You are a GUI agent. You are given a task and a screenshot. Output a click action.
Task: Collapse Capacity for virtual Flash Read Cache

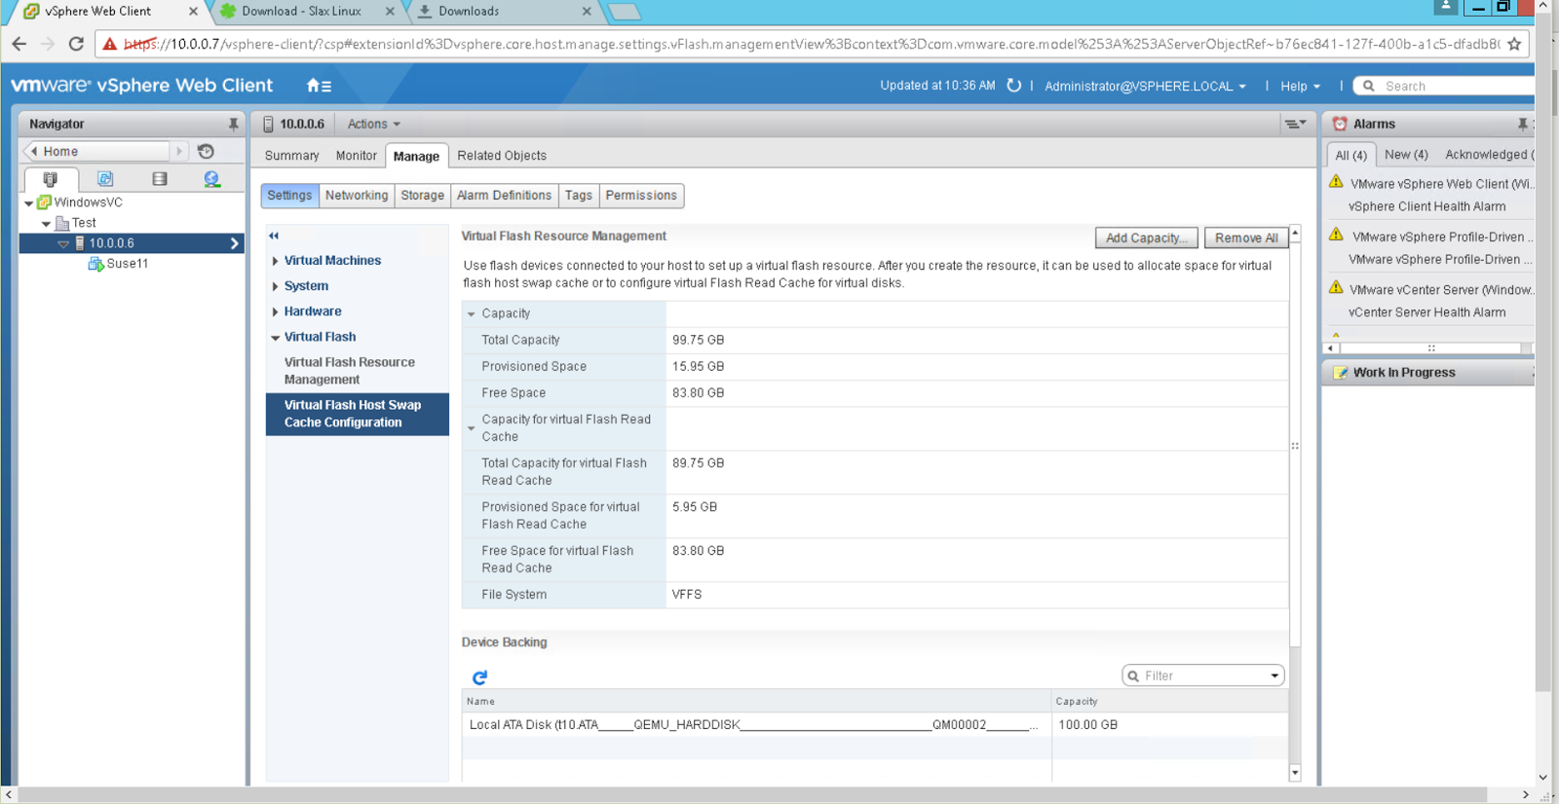(x=472, y=428)
